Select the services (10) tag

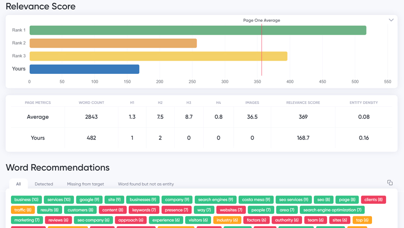[x=59, y=200]
